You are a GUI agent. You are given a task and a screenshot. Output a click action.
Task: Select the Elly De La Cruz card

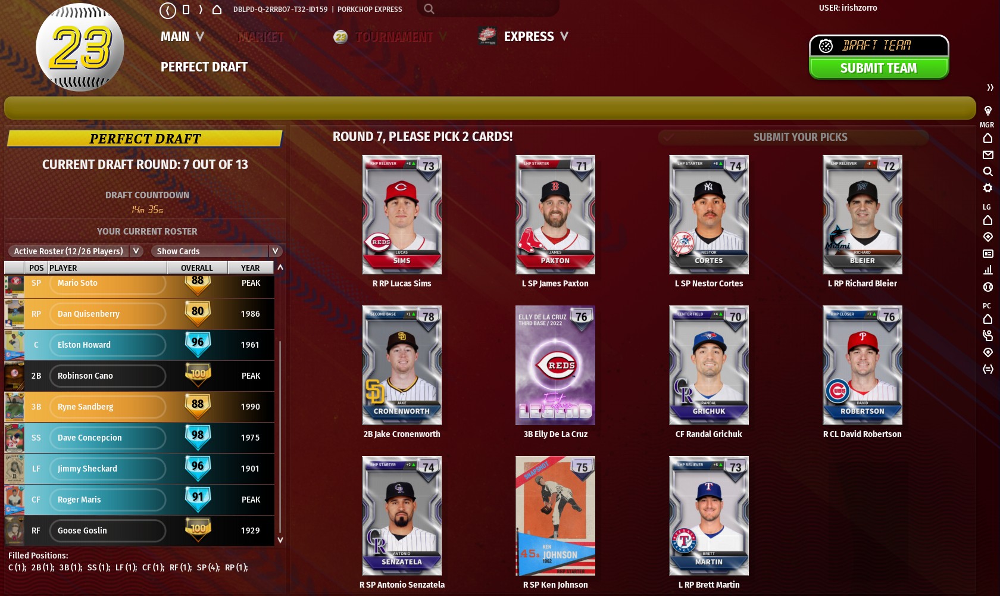[555, 365]
